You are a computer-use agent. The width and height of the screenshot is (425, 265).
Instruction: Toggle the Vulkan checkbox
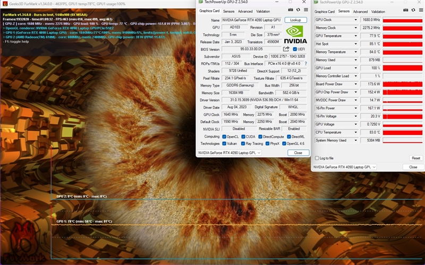(x=224, y=143)
